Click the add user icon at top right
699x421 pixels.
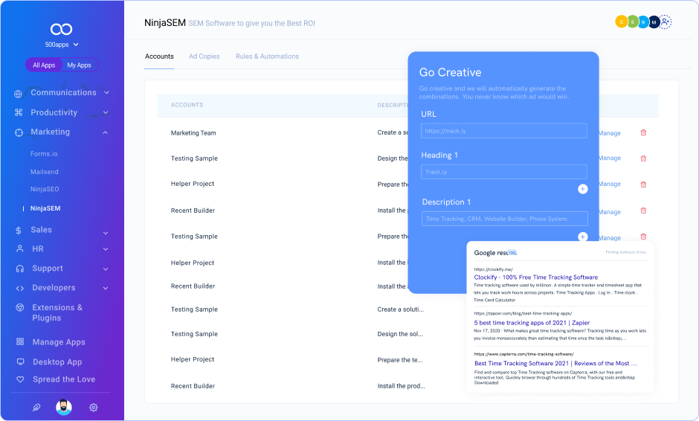coord(666,22)
